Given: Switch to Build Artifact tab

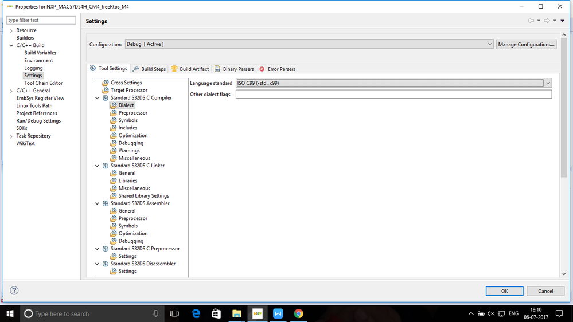Looking at the screenshot, I should pyautogui.click(x=190, y=69).
